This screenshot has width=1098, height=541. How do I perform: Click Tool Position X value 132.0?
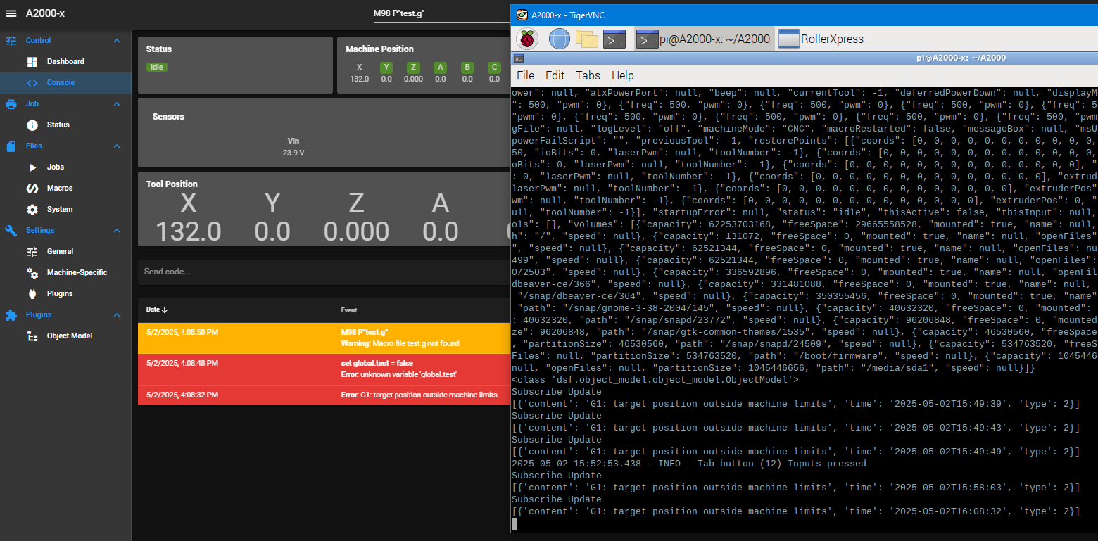click(188, 231)
